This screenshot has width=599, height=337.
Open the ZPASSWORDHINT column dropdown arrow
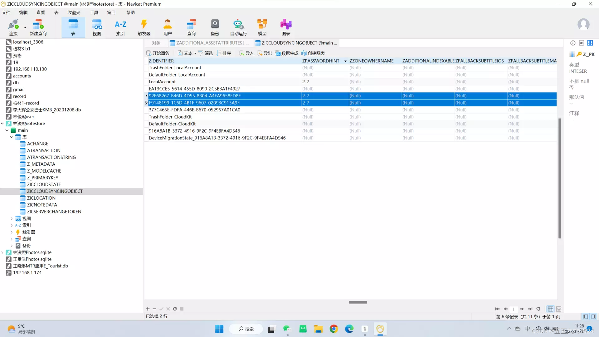[x=345, y=61]
